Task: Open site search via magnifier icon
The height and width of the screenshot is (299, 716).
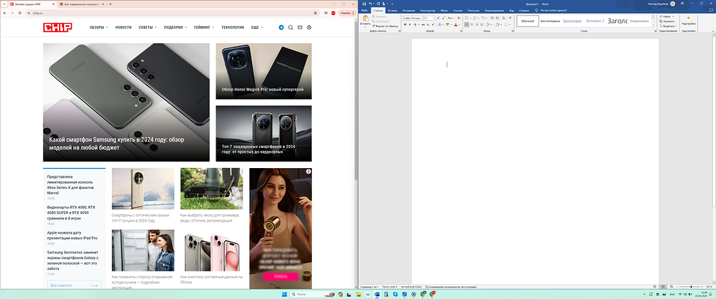Action: 290,28
